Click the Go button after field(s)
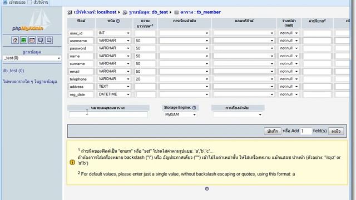Image resolution: width=356 pixels, height=200 pixels. pyautogui.click(x=336, y=131)
